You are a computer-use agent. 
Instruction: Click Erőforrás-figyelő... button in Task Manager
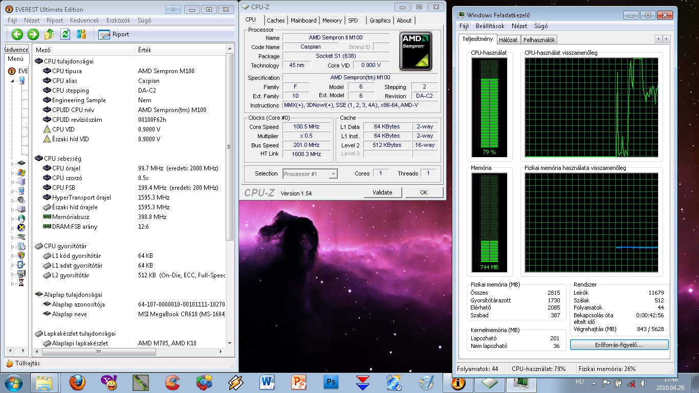619,345
